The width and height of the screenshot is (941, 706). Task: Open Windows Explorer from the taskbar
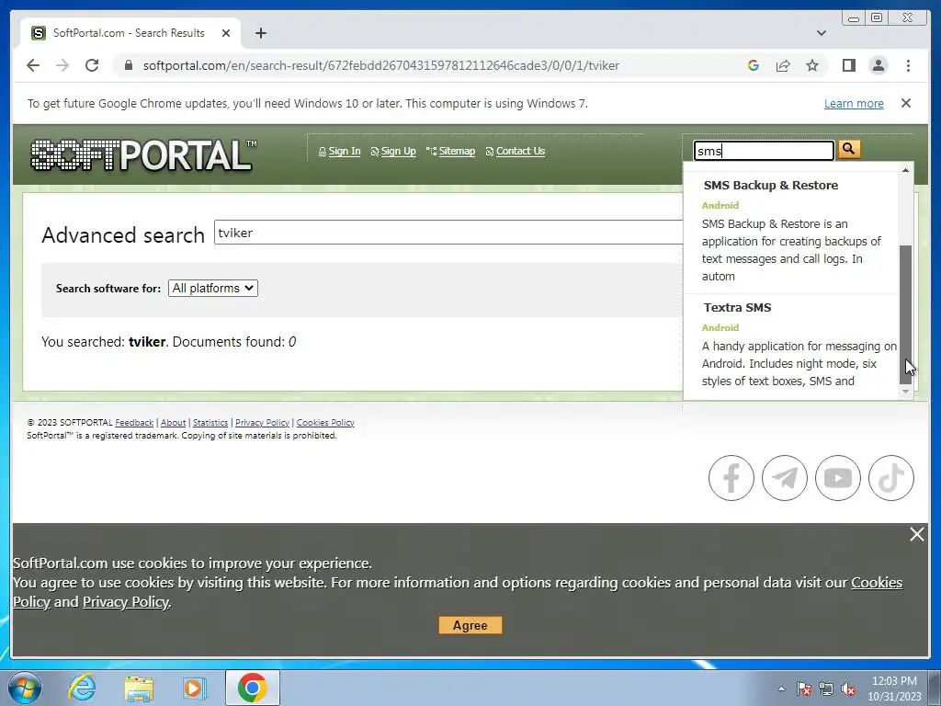coord(139,688)
